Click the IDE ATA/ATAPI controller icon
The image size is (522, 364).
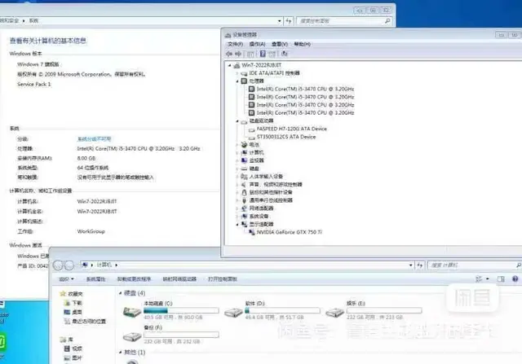tap(244, 73)
